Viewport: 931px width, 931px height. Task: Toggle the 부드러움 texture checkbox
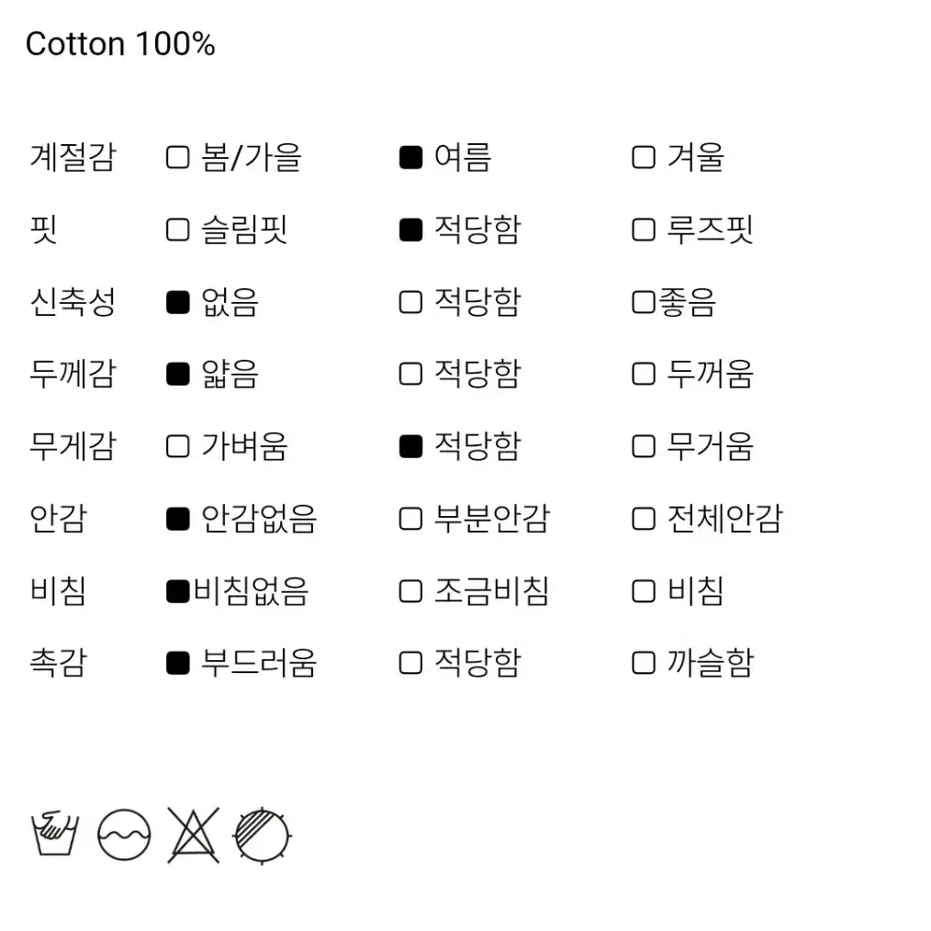point(177,663)
